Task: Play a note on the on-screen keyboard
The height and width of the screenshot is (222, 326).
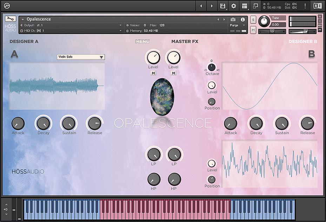Action: click(x=140, y=211)
